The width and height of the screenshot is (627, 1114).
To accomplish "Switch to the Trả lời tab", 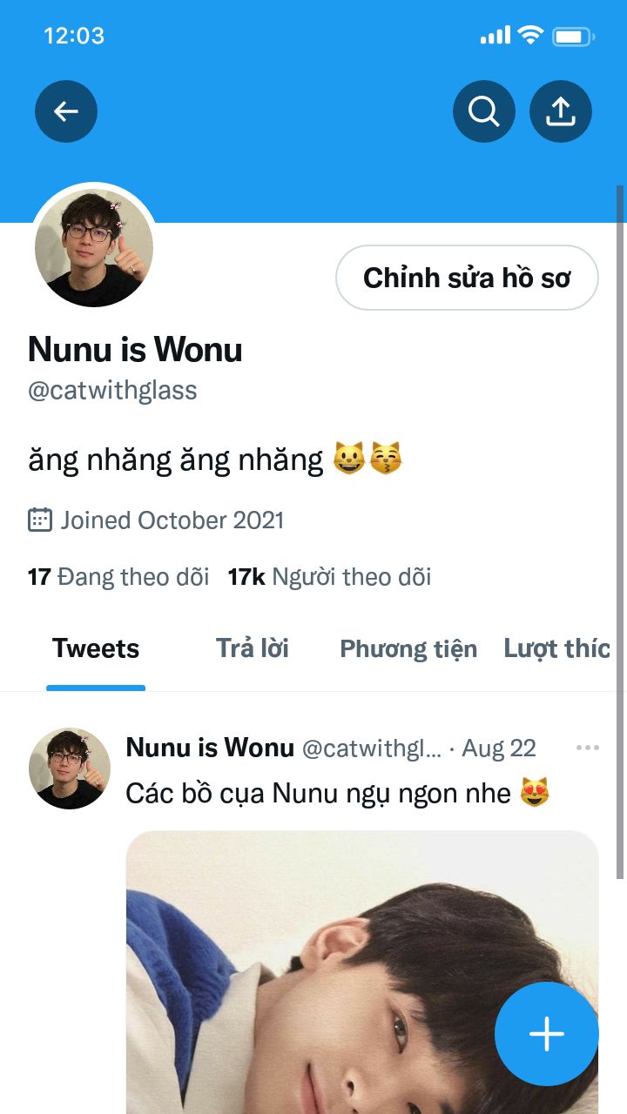I will point(253,648).
